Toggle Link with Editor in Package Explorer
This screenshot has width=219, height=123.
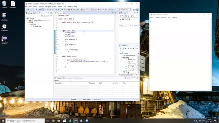[45, 16]
